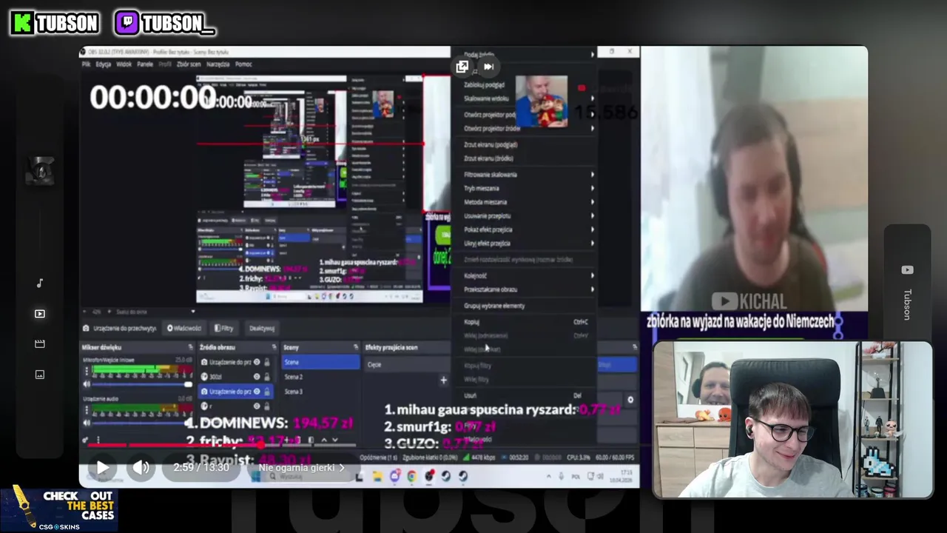Expand Tryb mieszania submenu

[524, 188]
